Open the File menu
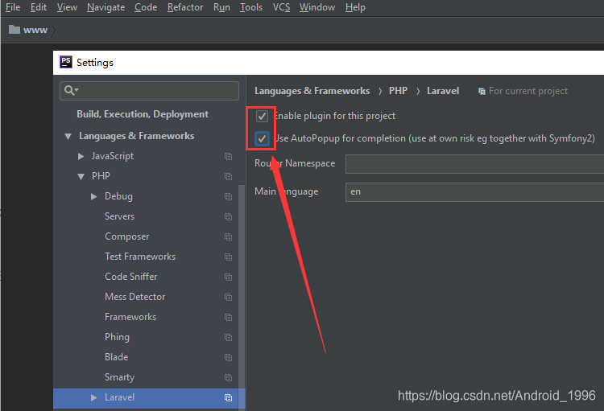The image size is (604, 411). pyautogui.click(x=13, y=7)
